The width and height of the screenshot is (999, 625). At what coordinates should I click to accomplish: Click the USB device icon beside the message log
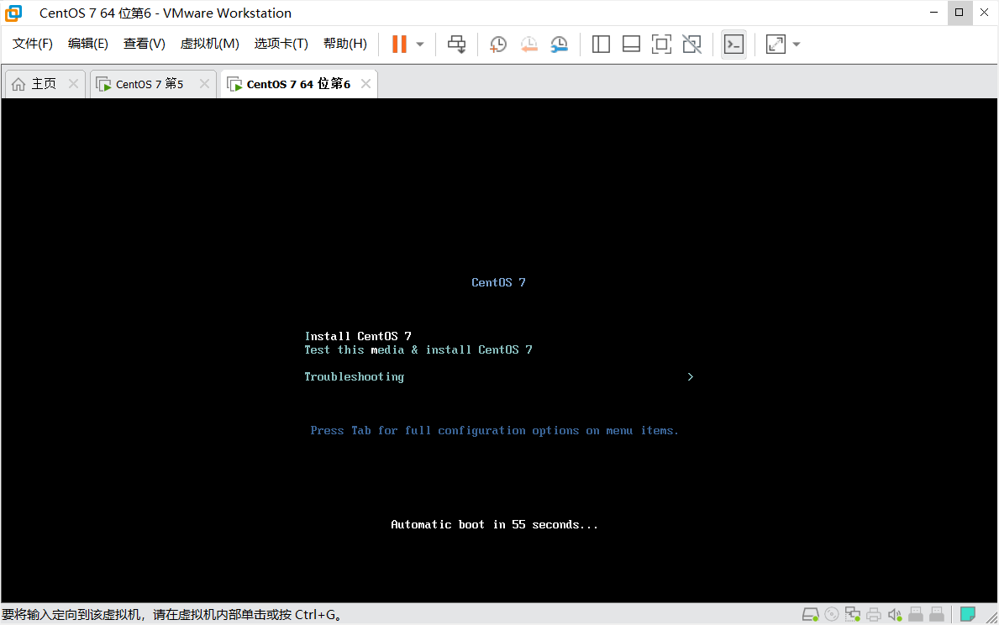[937, 615]
